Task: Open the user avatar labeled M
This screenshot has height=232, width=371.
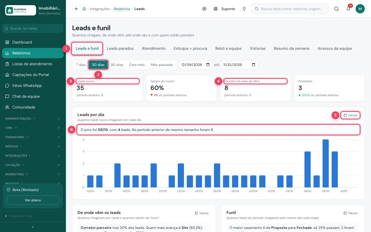Action: [x=360, y=9]
